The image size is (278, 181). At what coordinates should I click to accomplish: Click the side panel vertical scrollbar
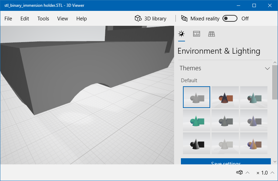coord(275,82)
